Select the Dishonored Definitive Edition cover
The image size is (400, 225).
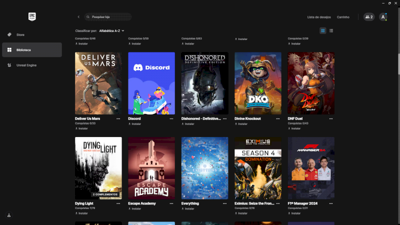coord(204,83)
